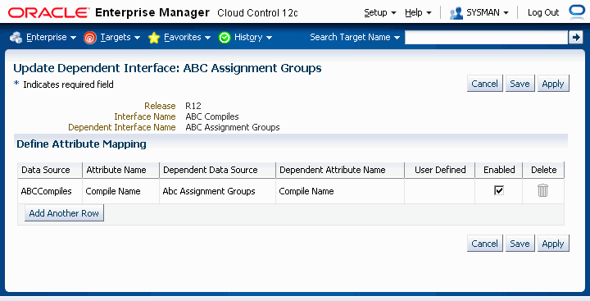The width and height of the screenshot is (590, 301).
Task: Uncheck the Enabled checkbox for Compile Name
Action: click(499, 190)
